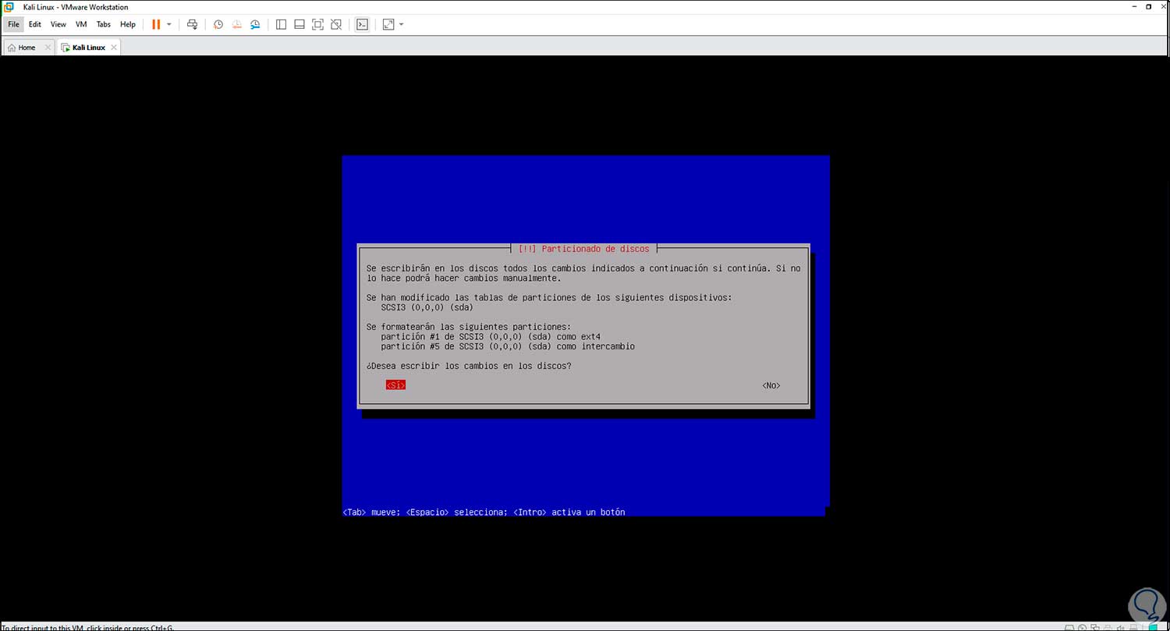Click the Send Ctrl+Alt+Del icon
Viewport: 1170px width, 631px height.
point(193,24)
